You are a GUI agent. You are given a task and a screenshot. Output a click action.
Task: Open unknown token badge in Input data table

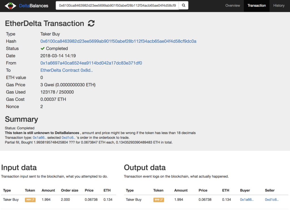tap(30, 200)
